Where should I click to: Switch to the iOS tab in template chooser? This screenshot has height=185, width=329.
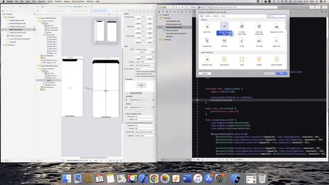click(x=202, y=16)
